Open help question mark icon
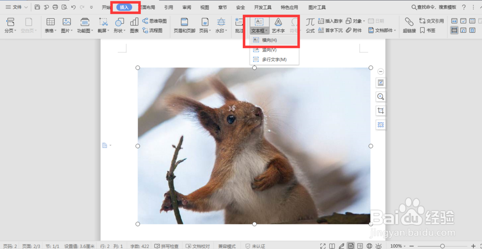The height and width of the screenshot is (249, 482). (x=464, y=7)
